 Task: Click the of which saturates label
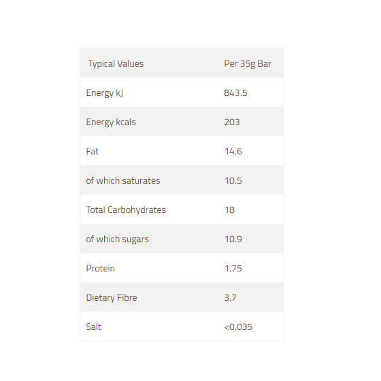(x=123, y=180)
